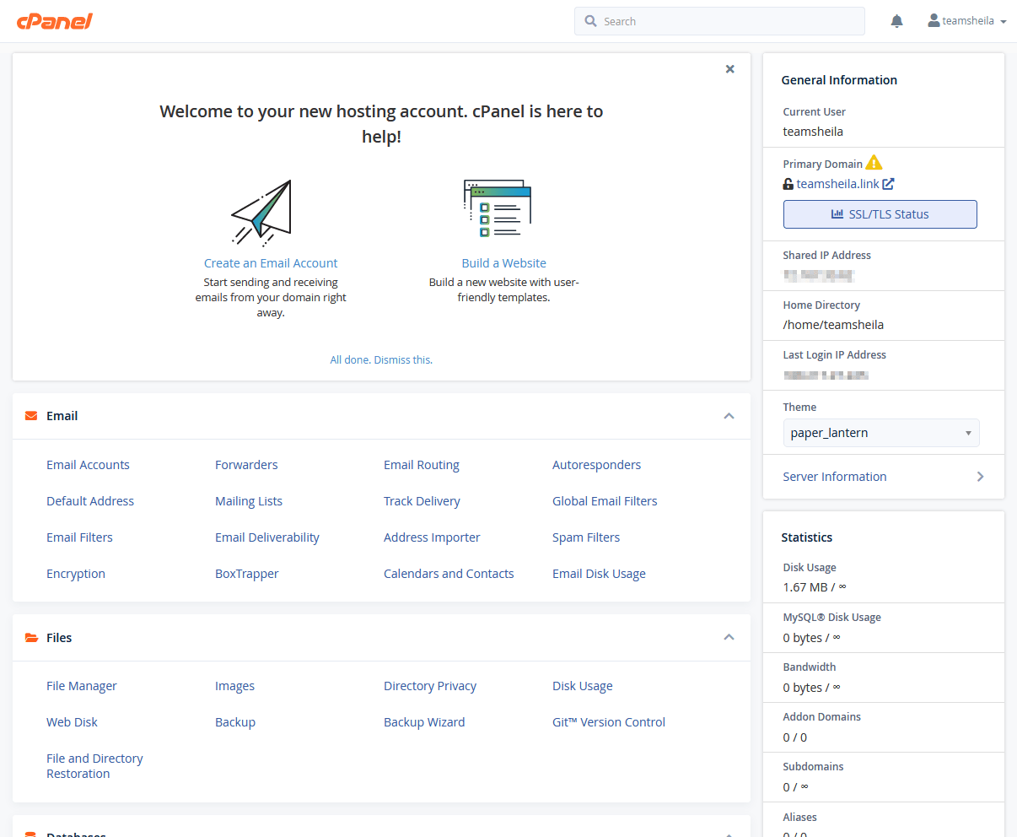Image resolution: width=1017 pixels, height=837 pixels.
Task: Focus the Search input field
Action: point(719,21)
